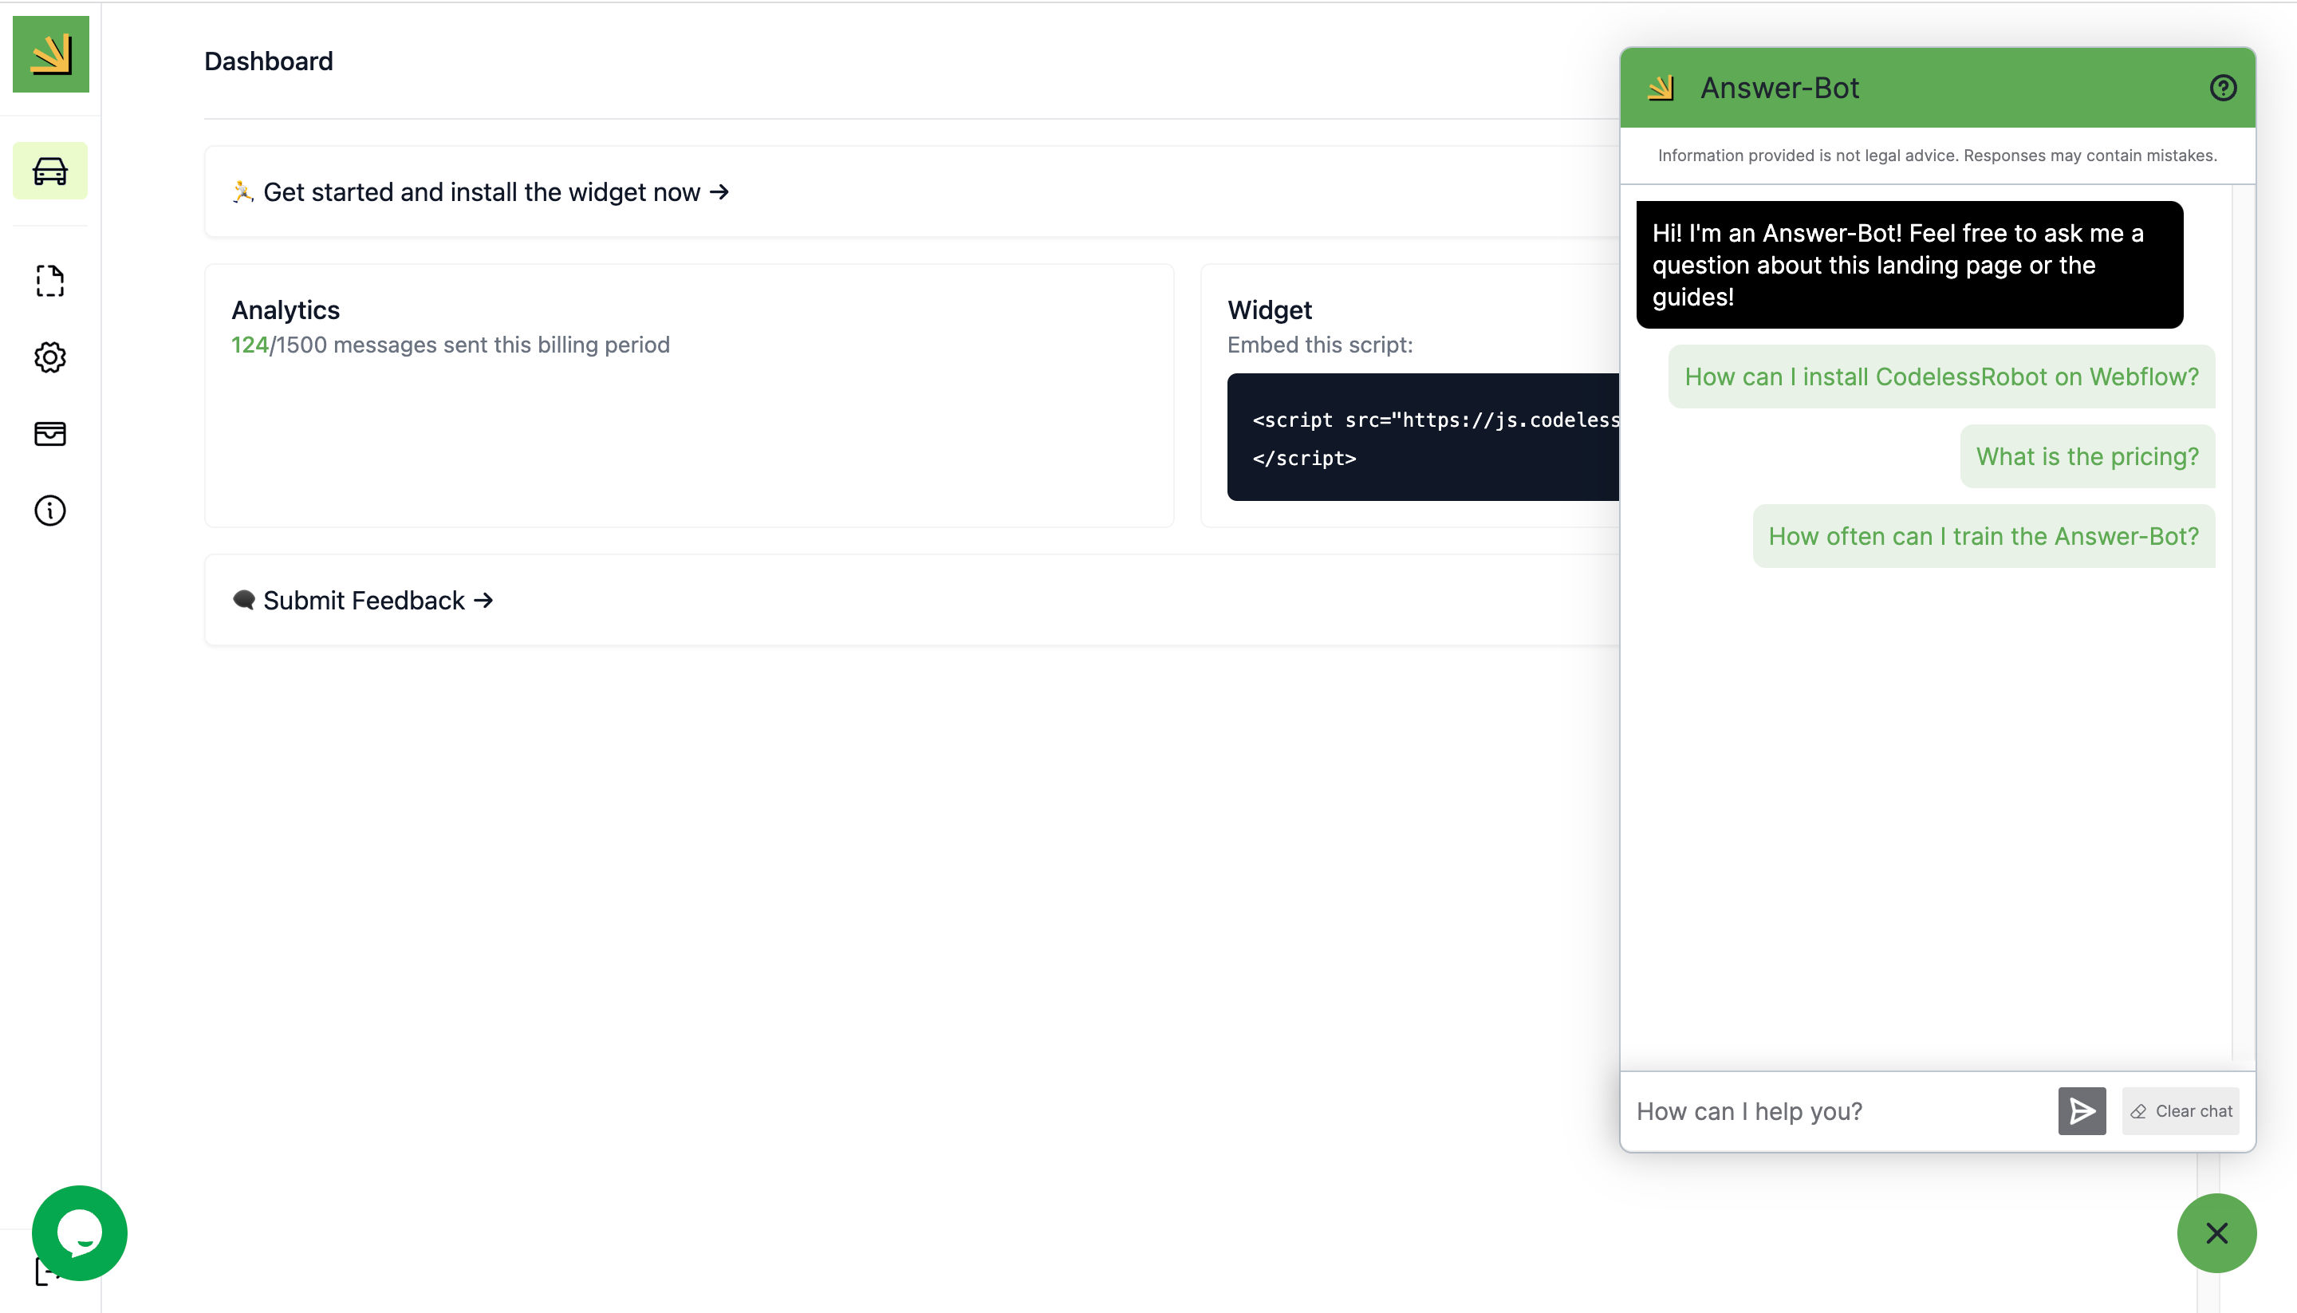This screenshot has height=1313, width=2297.
Task: Click the CodelessRobot logo in sidebar
Action: click(x=50, y=54)
